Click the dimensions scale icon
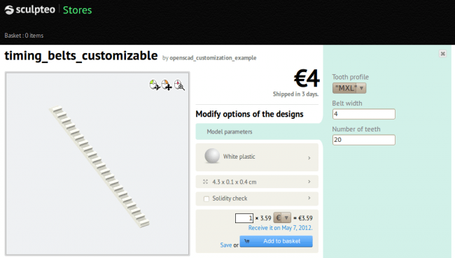 (x=205, y=182)
